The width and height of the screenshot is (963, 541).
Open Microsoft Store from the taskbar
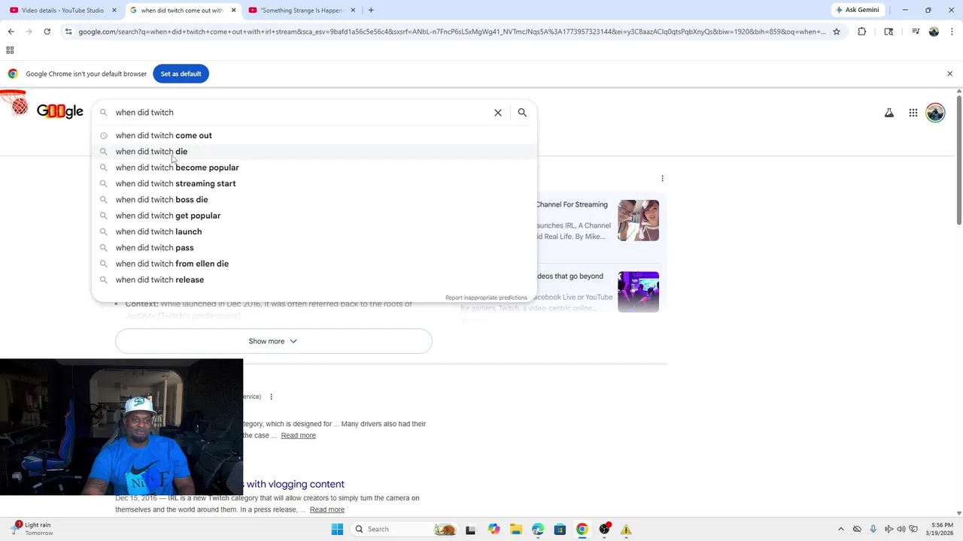click(560, 529)
